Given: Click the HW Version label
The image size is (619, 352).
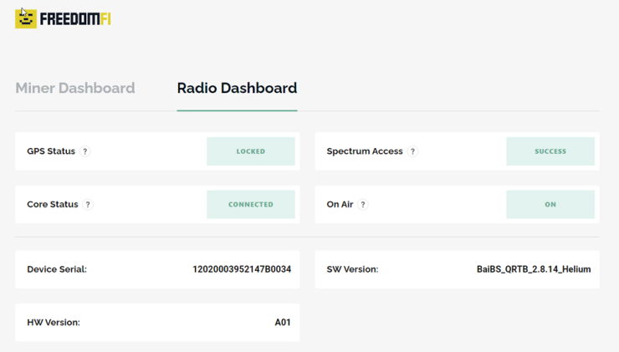Looking at the screenshot, I should tap(54, 323).
